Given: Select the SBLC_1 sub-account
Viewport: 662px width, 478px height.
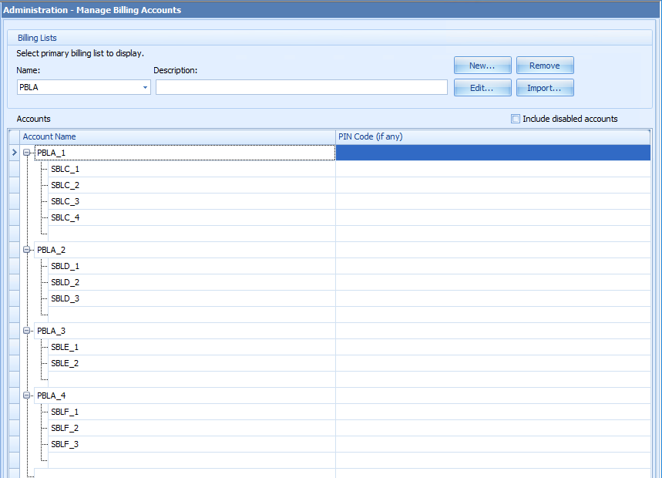Looking at the screenshot, I should [66, 168].
